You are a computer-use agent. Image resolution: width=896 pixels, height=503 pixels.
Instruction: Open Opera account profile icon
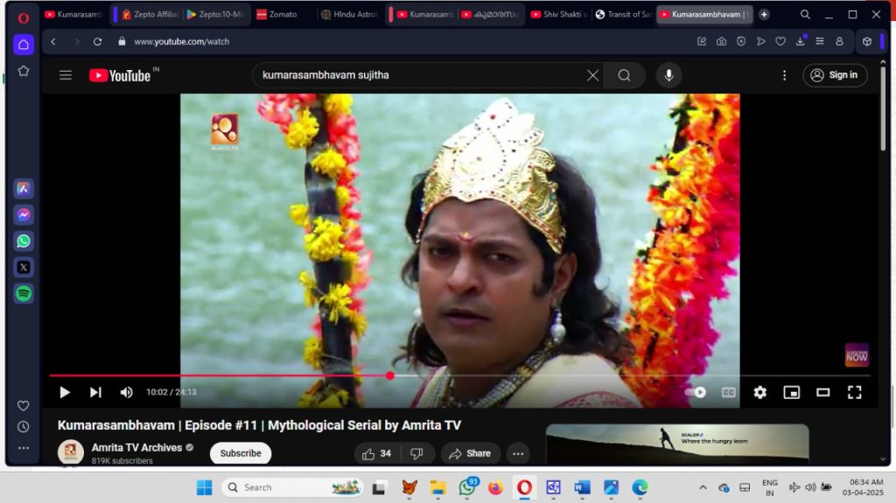pyautogui.click(x=839, y=42)
